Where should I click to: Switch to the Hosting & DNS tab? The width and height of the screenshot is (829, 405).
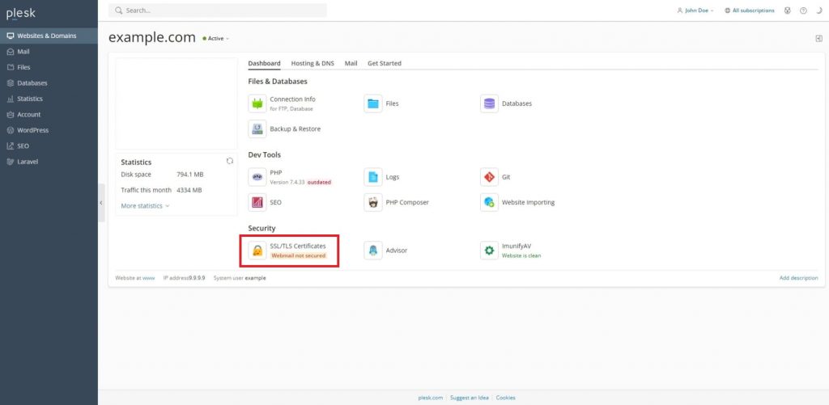(x=312, y=63)
